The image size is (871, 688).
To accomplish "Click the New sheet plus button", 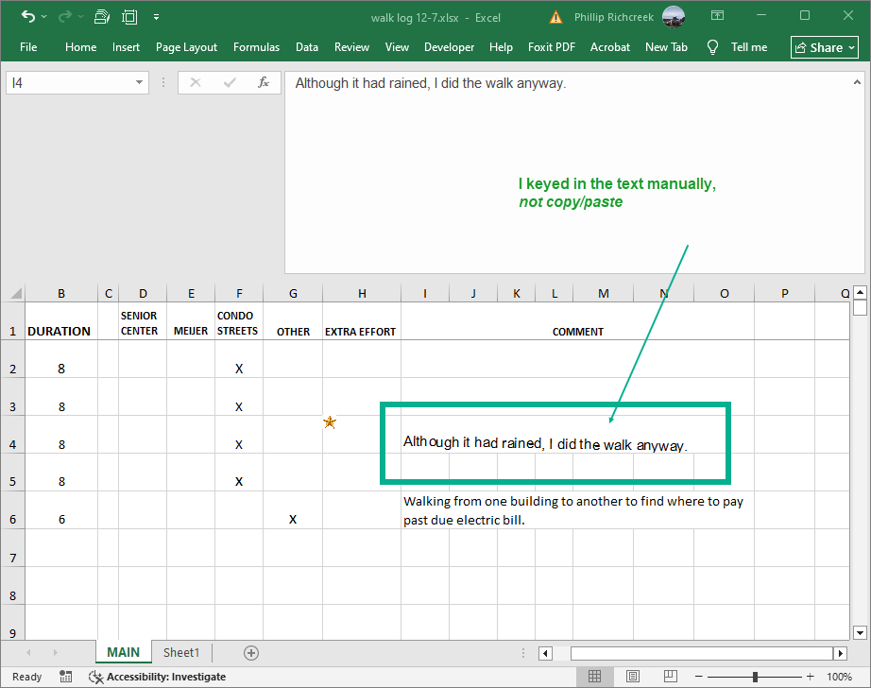I will (250, 652).
